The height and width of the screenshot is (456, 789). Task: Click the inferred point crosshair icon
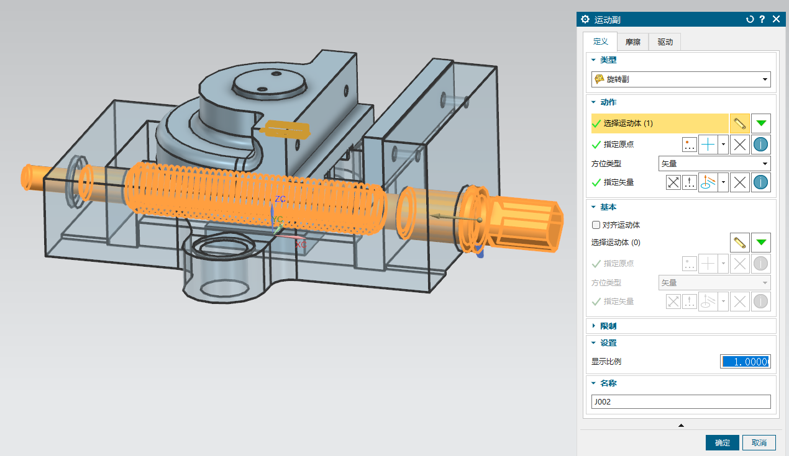pos(708,145)
